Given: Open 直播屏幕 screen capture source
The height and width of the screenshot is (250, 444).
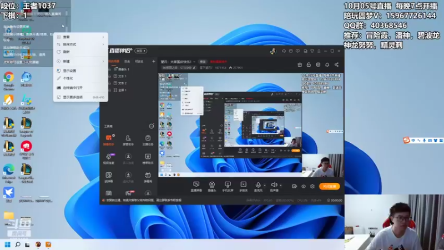Looking at the screenshot, I should [196, 187].
